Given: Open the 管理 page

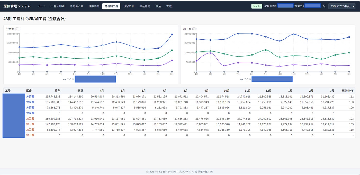Looking at the screenshot, I should tap(169, 6).
